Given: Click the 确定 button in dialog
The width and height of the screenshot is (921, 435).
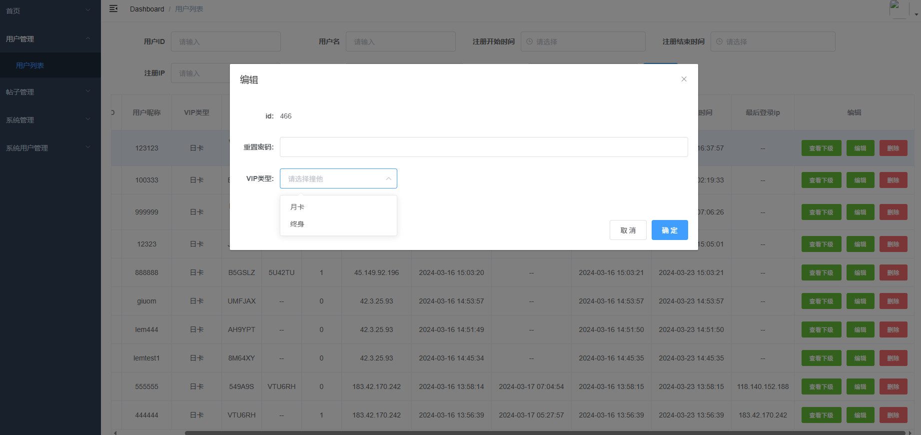Looking at the screenshot, I should click(x=669, y=230).
